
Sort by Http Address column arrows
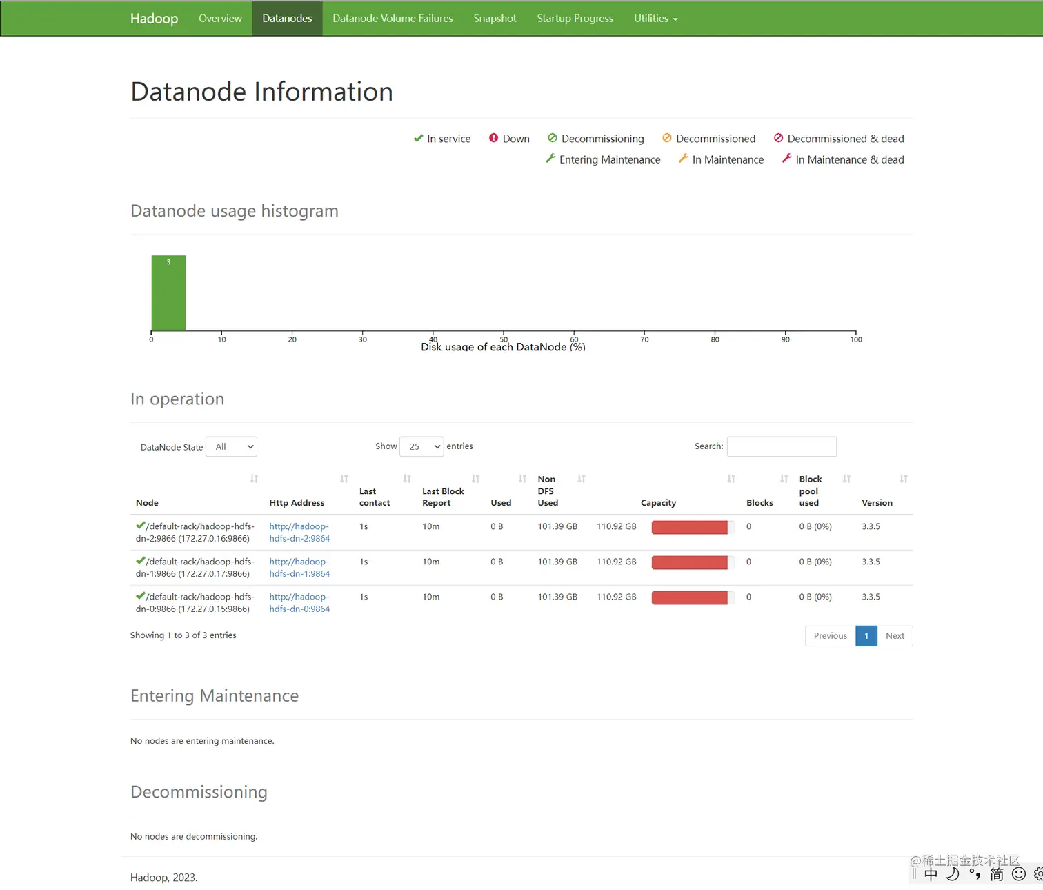tap(344, 479)
